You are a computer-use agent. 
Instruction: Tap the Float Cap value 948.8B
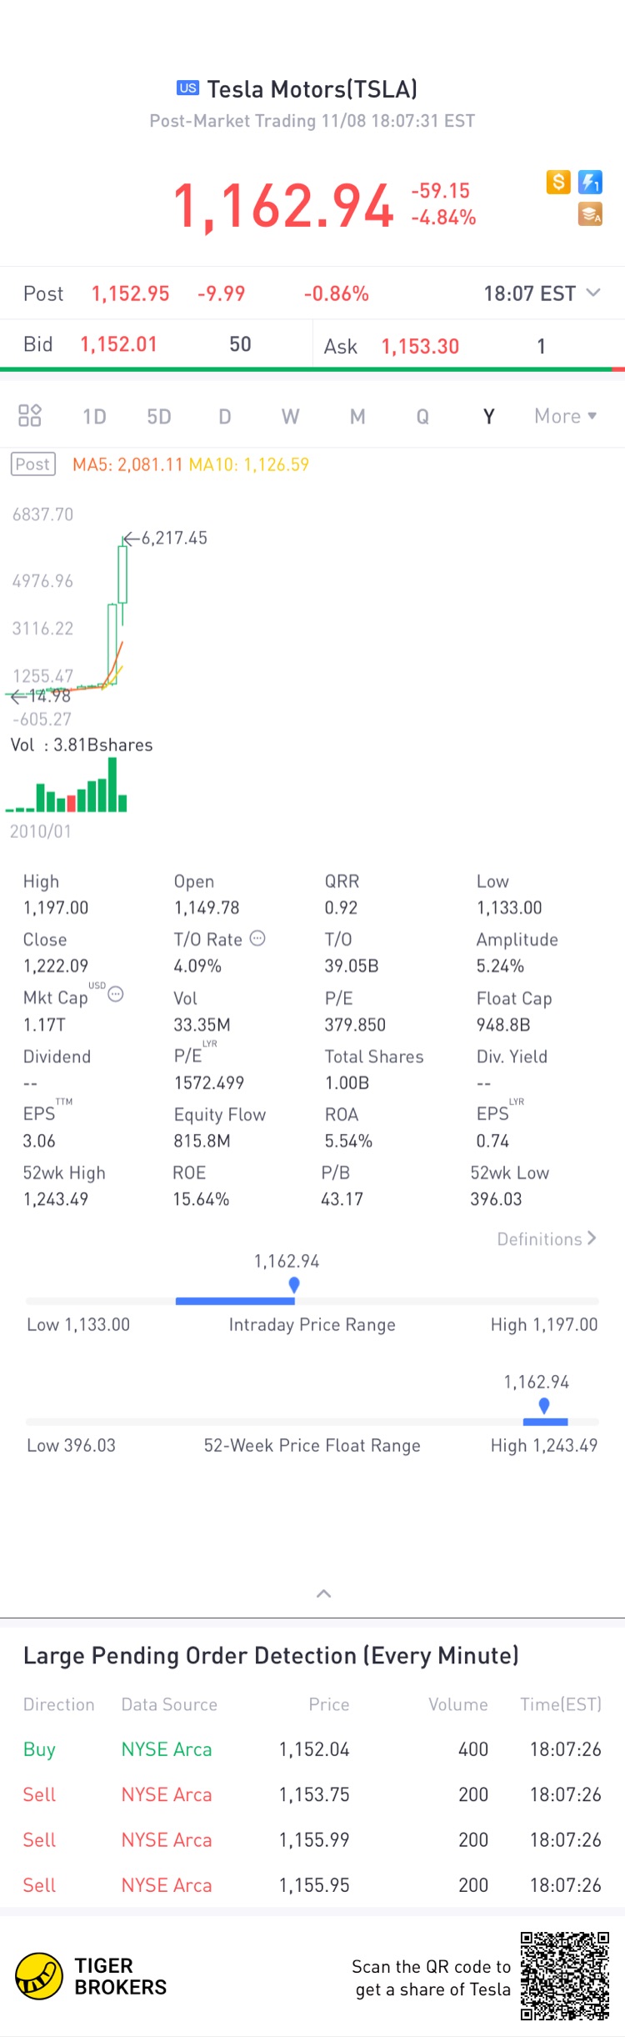[503, 1025]
